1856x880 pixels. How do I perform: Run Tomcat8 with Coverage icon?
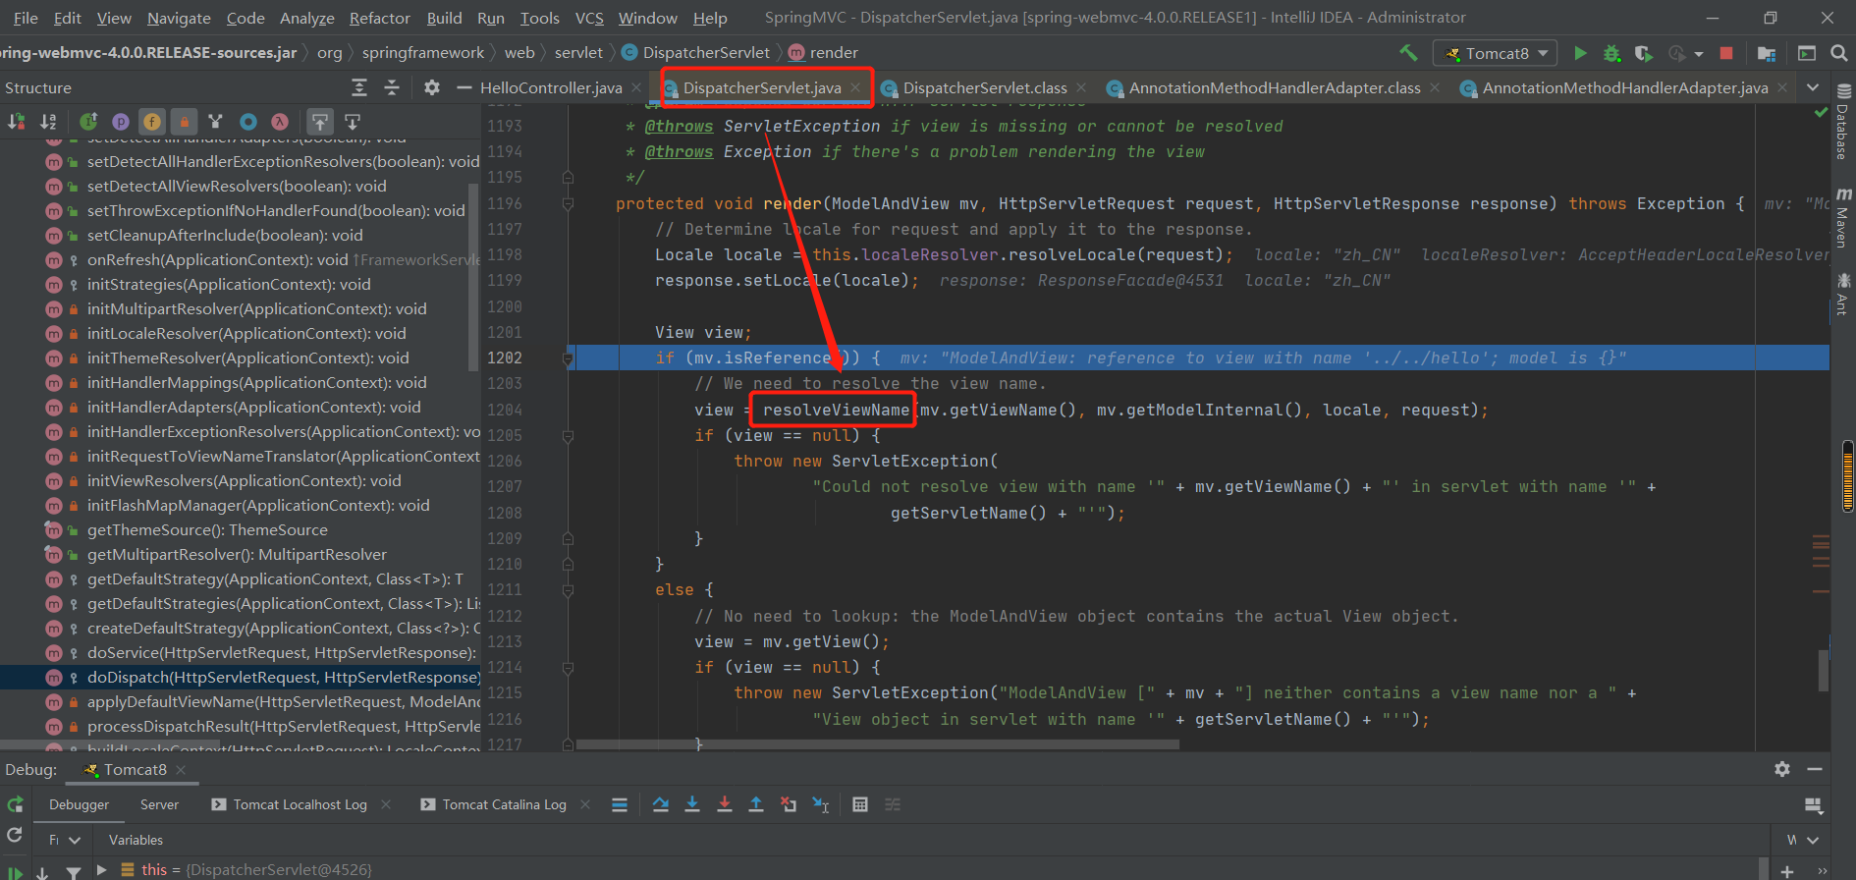pos(1643,53)
